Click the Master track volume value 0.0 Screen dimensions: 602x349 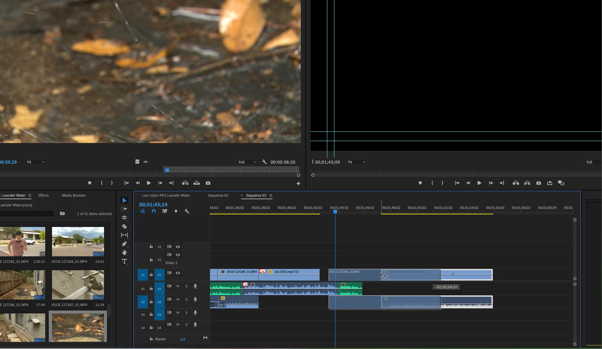[183, 339]
